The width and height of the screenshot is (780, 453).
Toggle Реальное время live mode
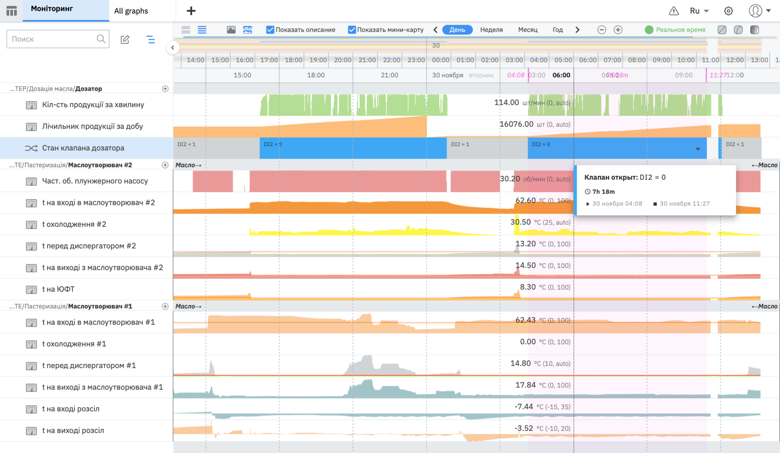(675, 30)
